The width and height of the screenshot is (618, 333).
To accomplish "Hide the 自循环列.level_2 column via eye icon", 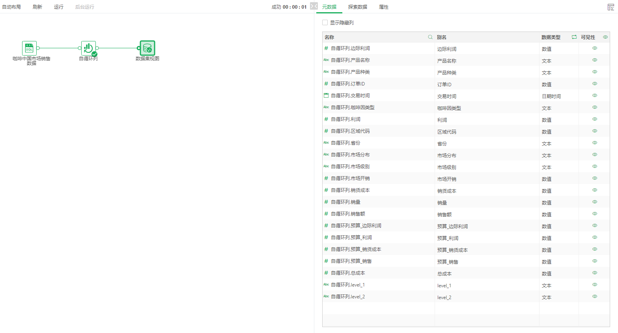I will pyautogui.click(x=595, y=296).
